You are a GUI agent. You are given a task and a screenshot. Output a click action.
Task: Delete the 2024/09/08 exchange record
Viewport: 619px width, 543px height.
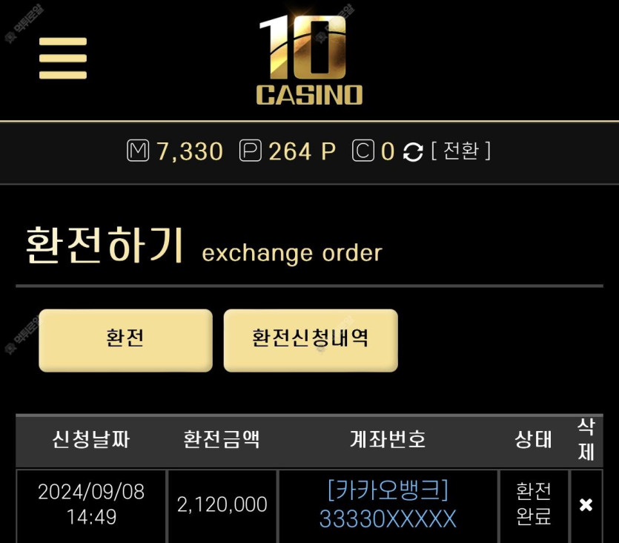pos(586,504)
